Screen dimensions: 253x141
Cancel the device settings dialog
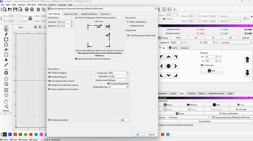tap(151, 134)
